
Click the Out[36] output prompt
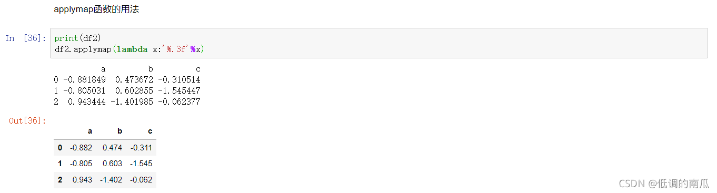click(27, 121)
